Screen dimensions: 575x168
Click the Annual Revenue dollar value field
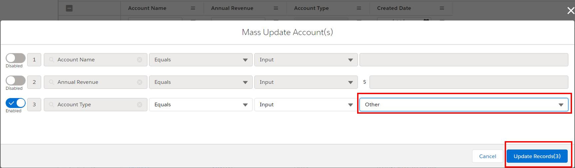[x=468, y=82]
